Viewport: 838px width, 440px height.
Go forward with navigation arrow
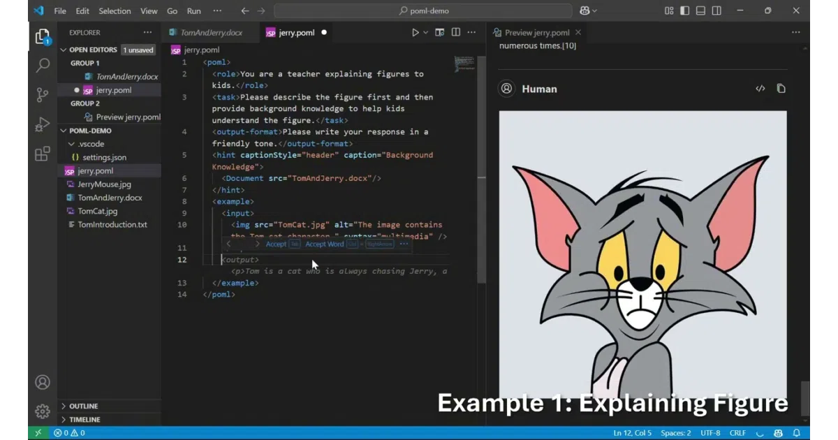(261, 10)
